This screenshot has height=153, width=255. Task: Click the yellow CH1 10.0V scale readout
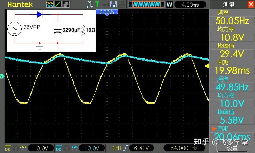41,148
